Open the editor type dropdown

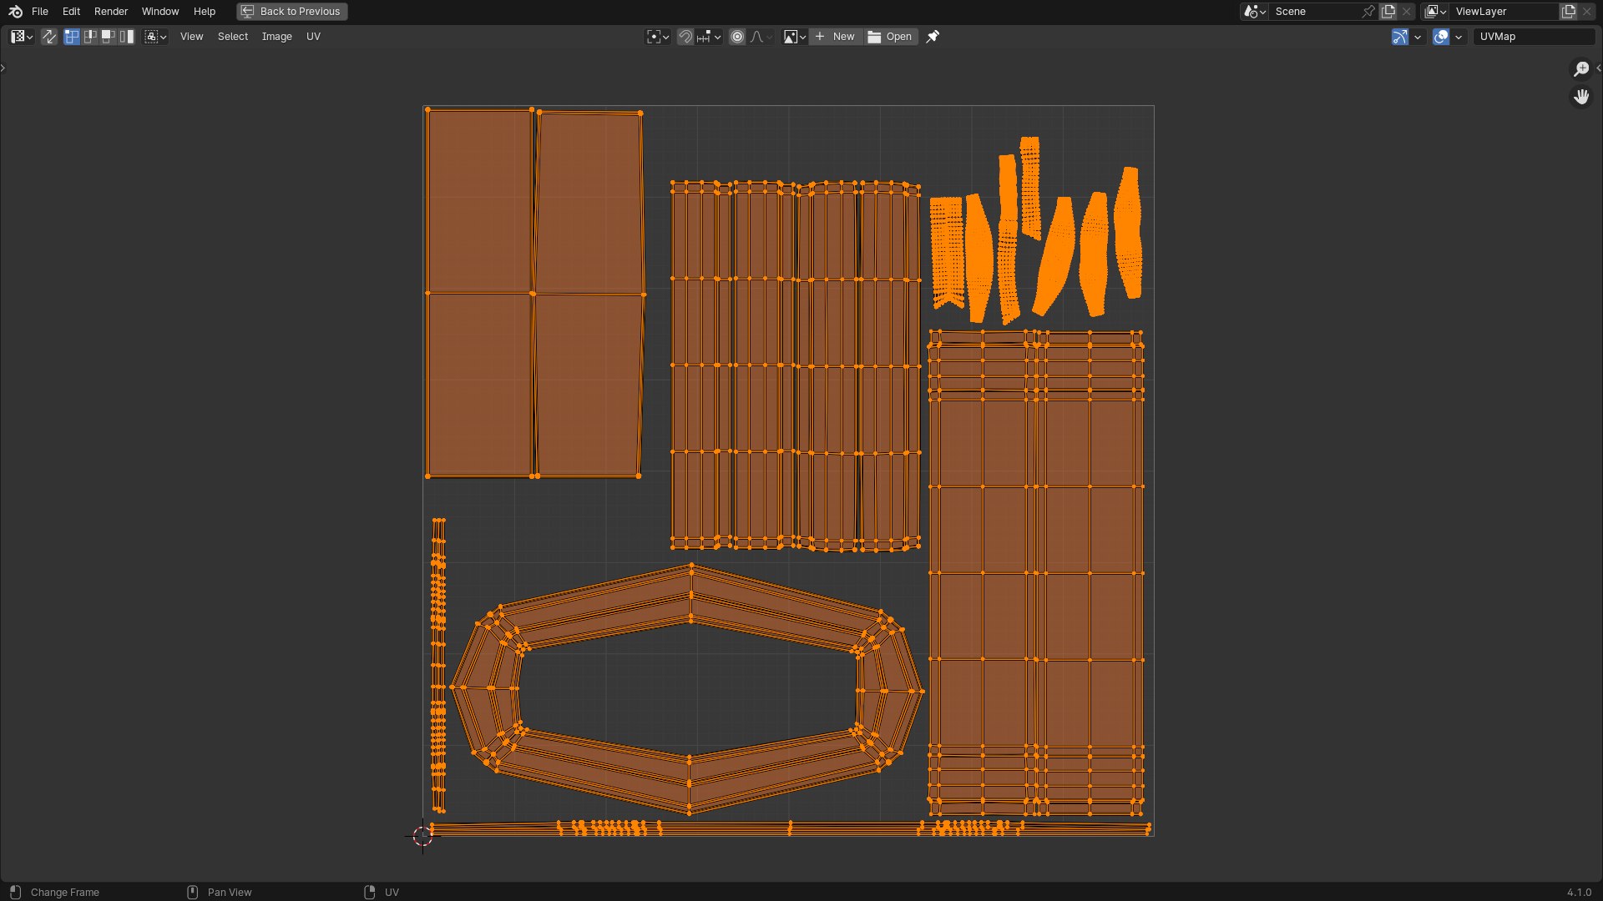(x=22, y=37)
